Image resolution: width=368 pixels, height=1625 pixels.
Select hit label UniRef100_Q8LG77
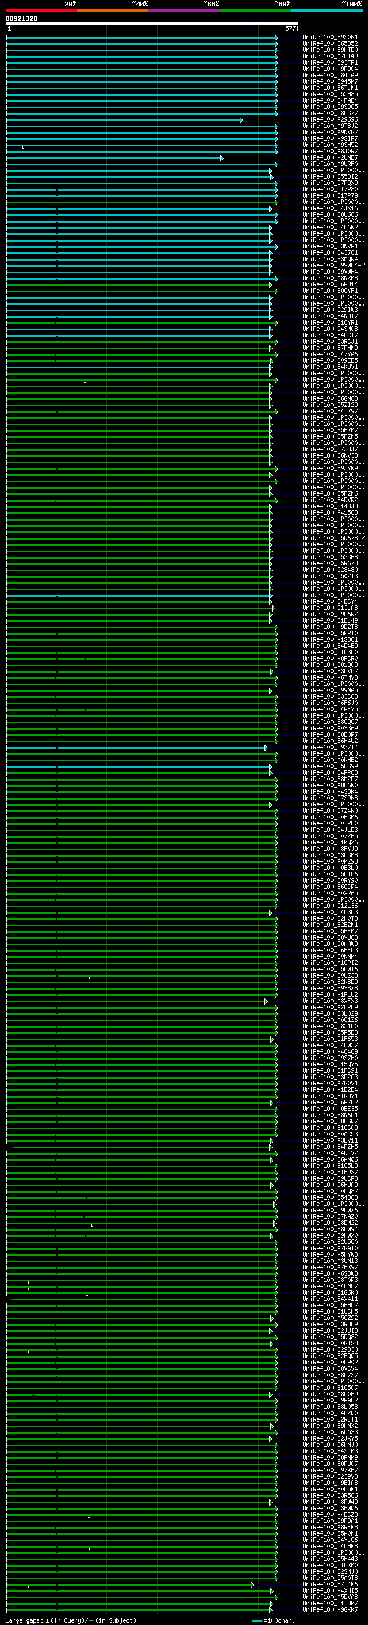click(330, 113)
